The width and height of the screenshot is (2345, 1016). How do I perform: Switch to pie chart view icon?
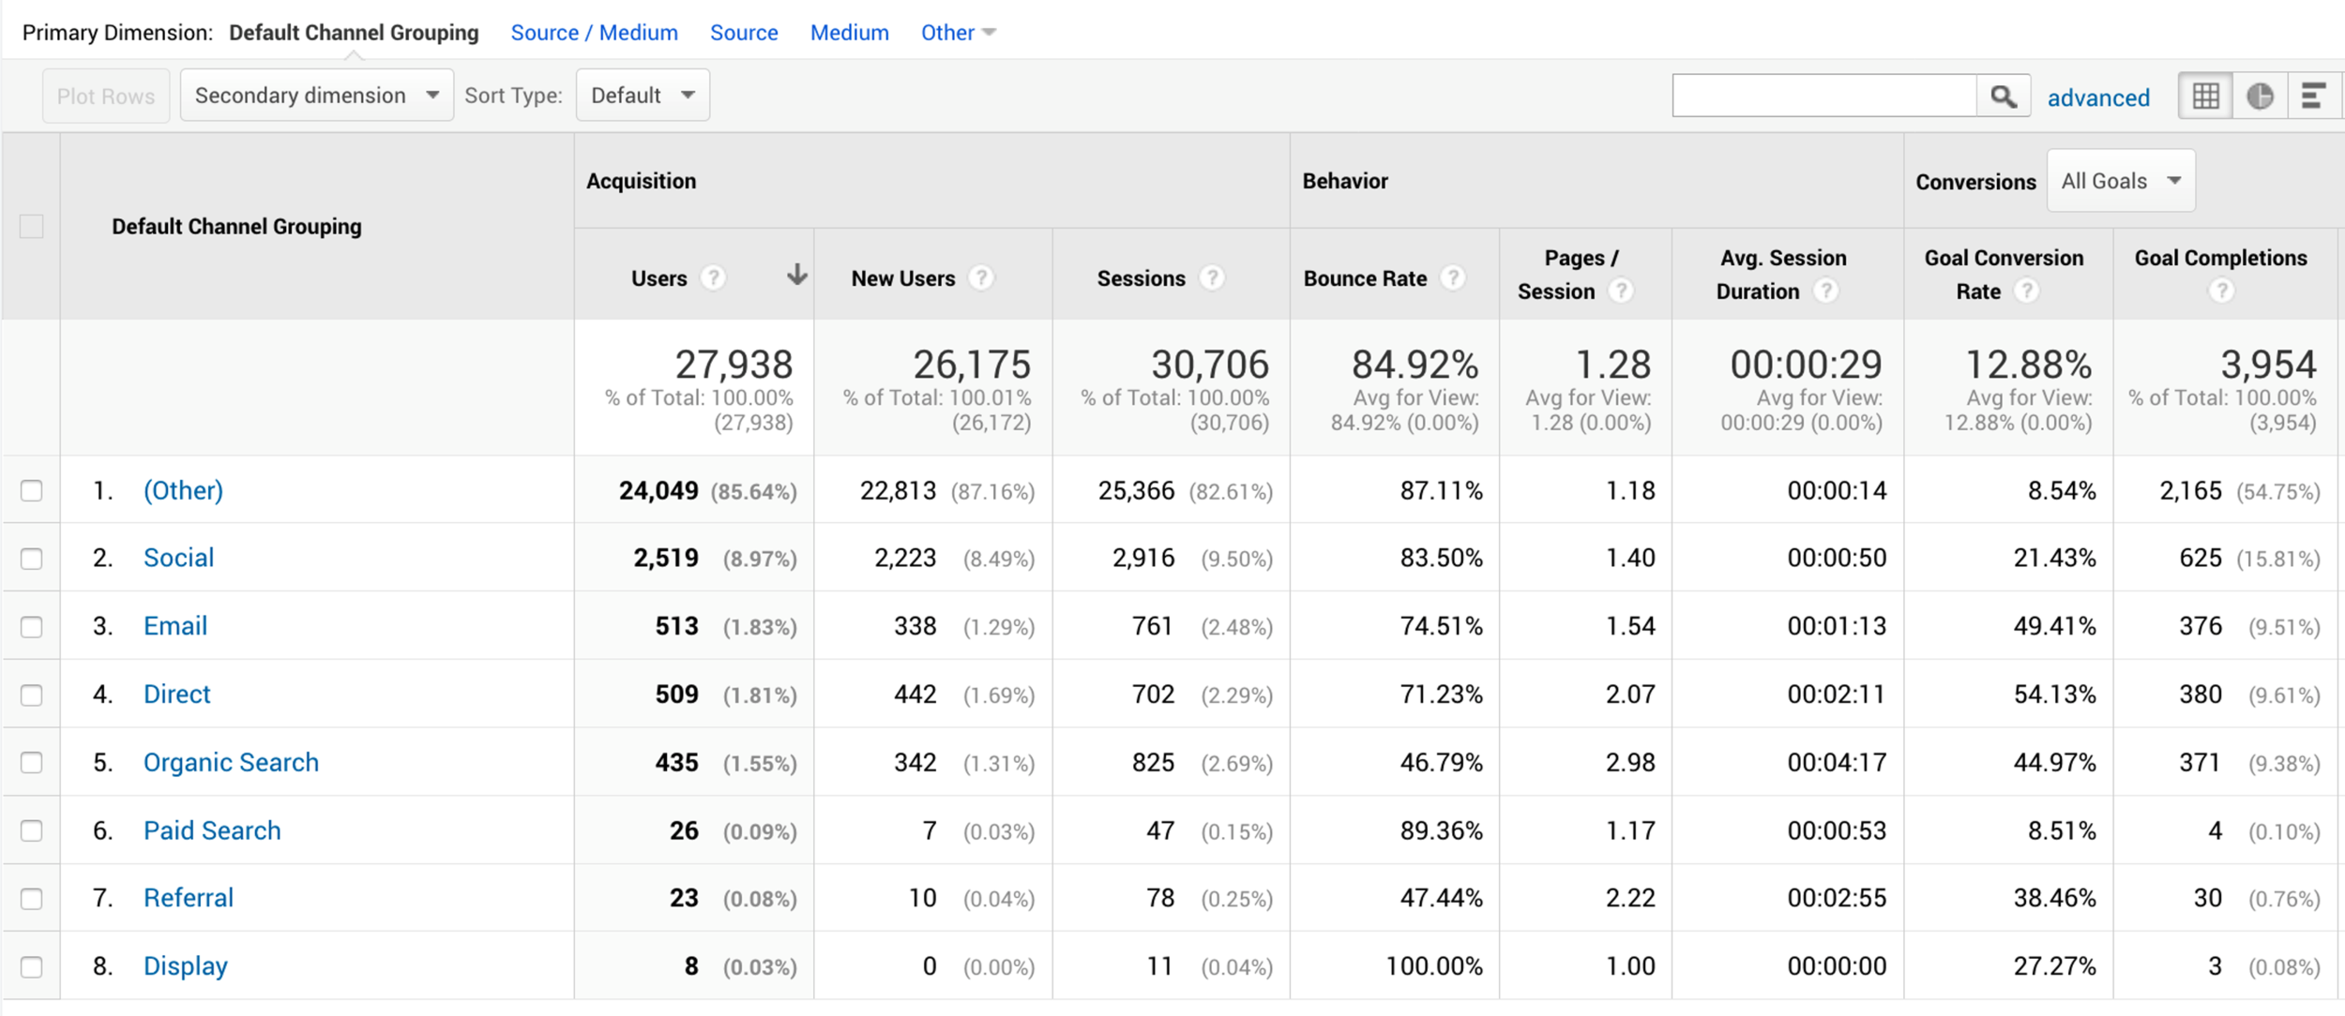click(x=2260, y=97)
